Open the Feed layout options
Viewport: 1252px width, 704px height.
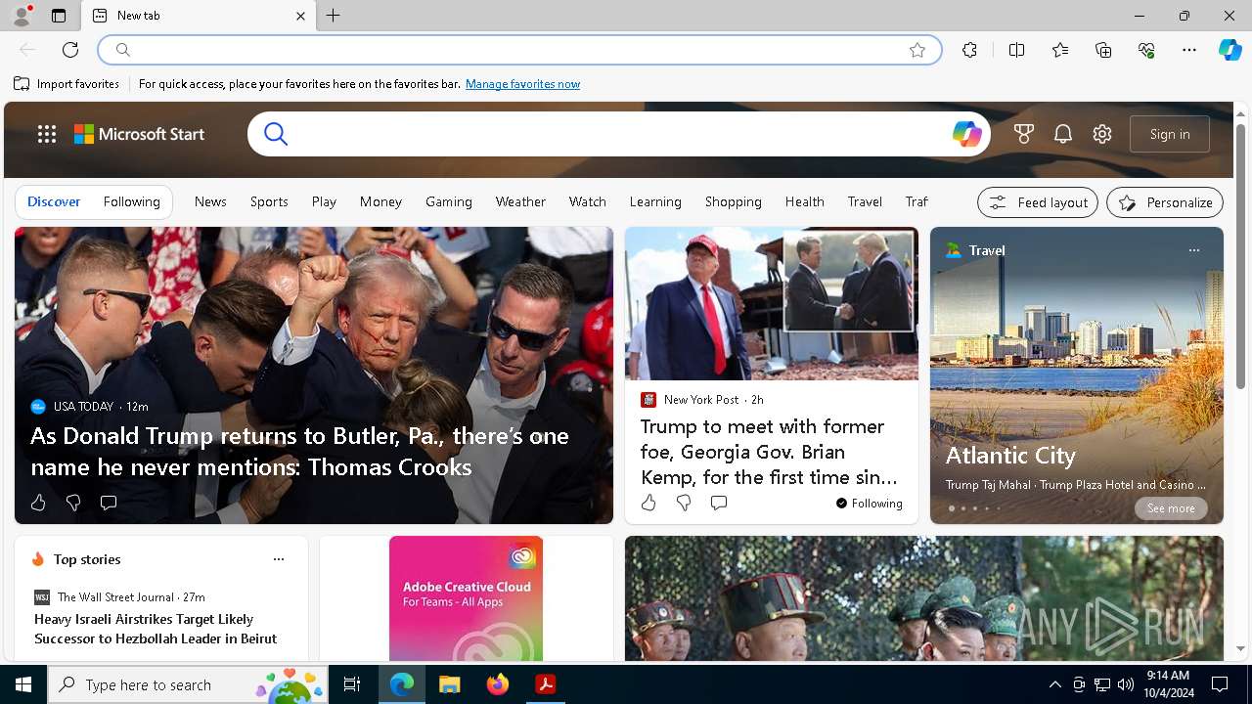pos(1038,202)
